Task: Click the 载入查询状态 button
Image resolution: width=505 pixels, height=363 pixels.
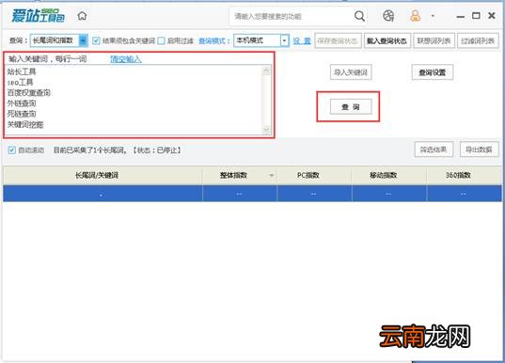Action: (387, 40)
